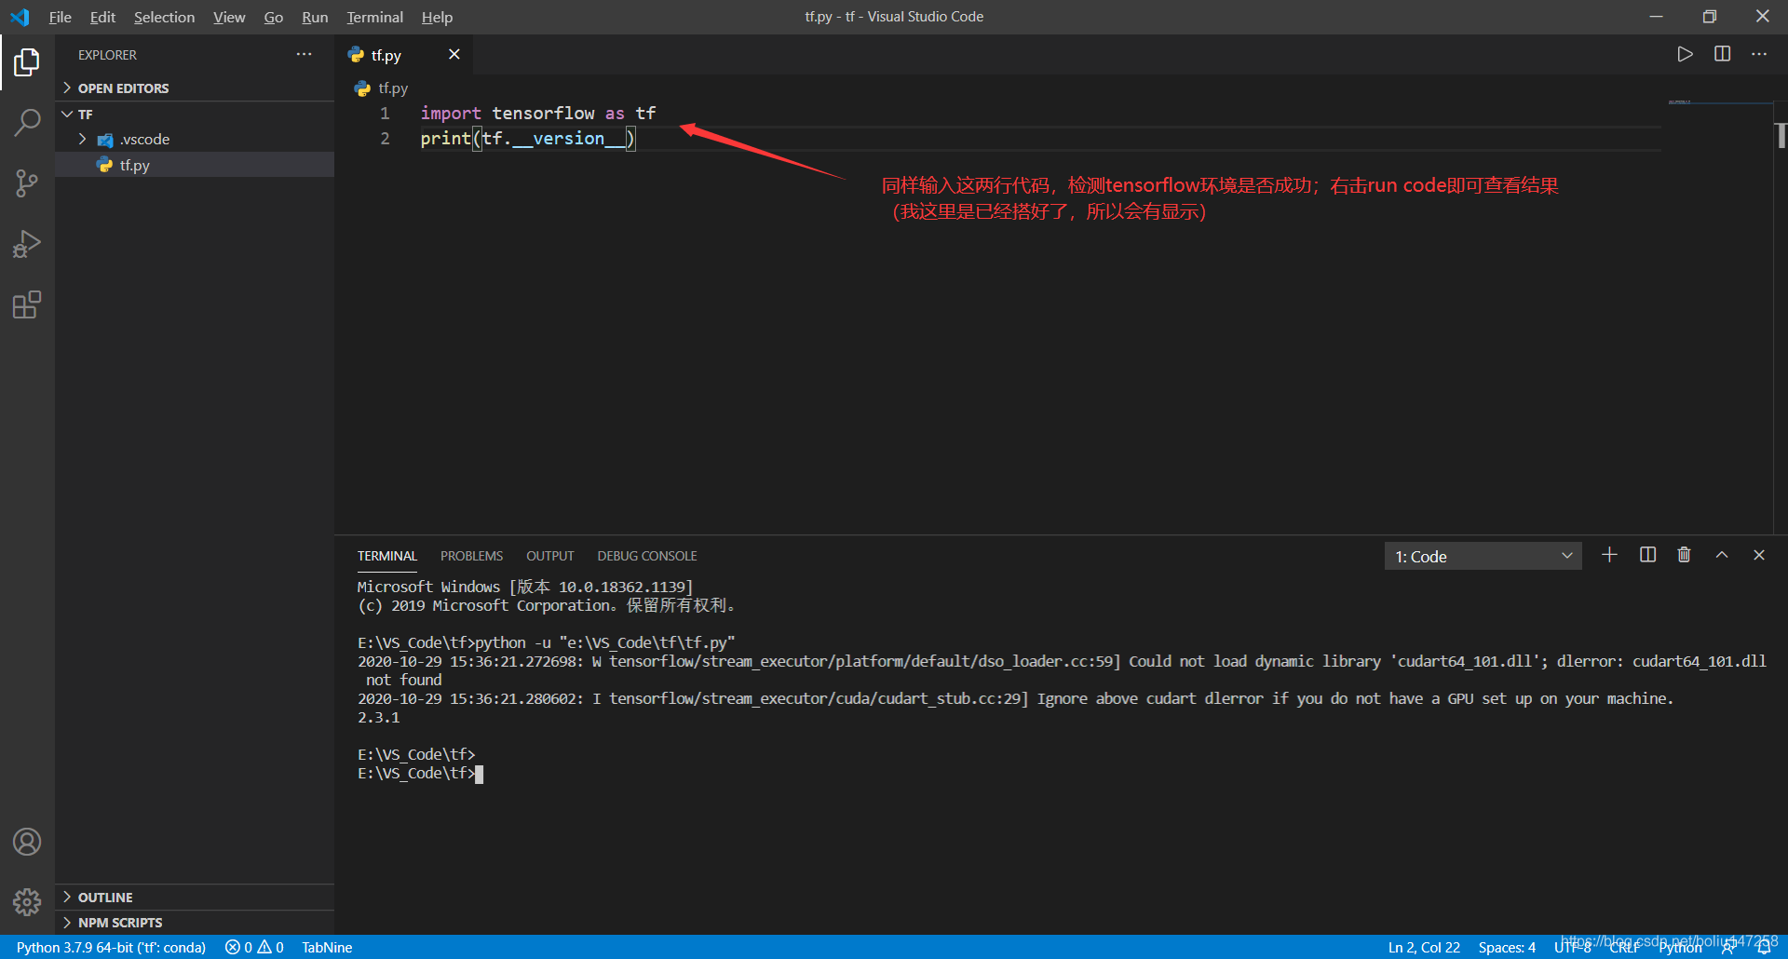Viewport: 1788px width, 959px height.
Task: Split the terminal panel
Action: tap(1647, 555)
